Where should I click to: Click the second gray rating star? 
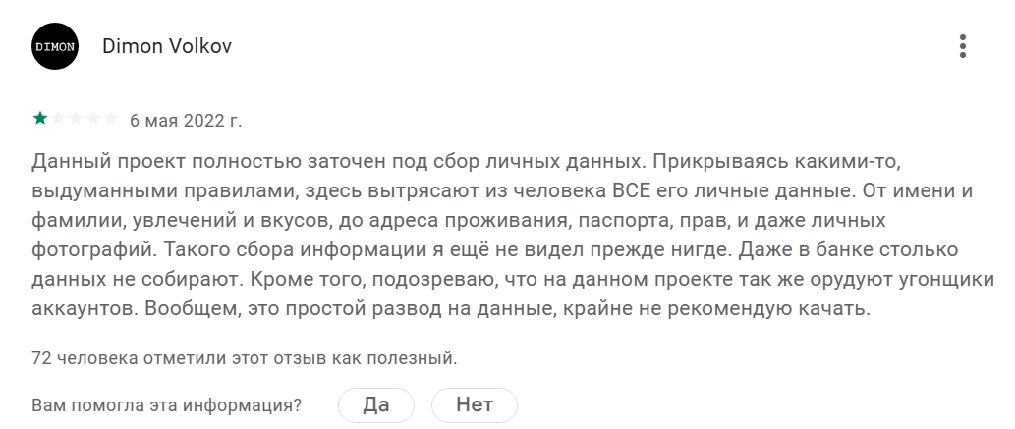pos(57,120)
